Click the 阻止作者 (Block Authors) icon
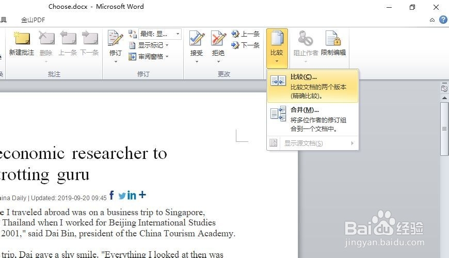 click(x=306, y=38)
